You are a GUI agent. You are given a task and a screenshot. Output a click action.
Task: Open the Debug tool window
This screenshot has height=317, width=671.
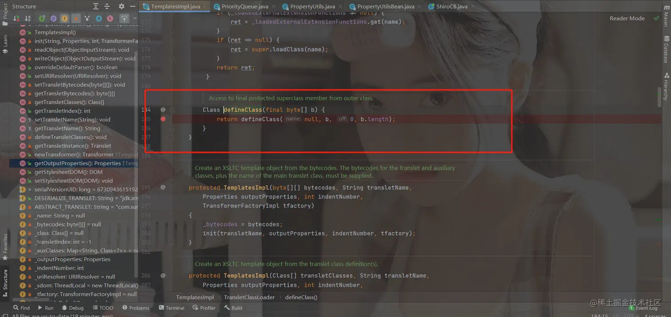click(x=72, y=308)
